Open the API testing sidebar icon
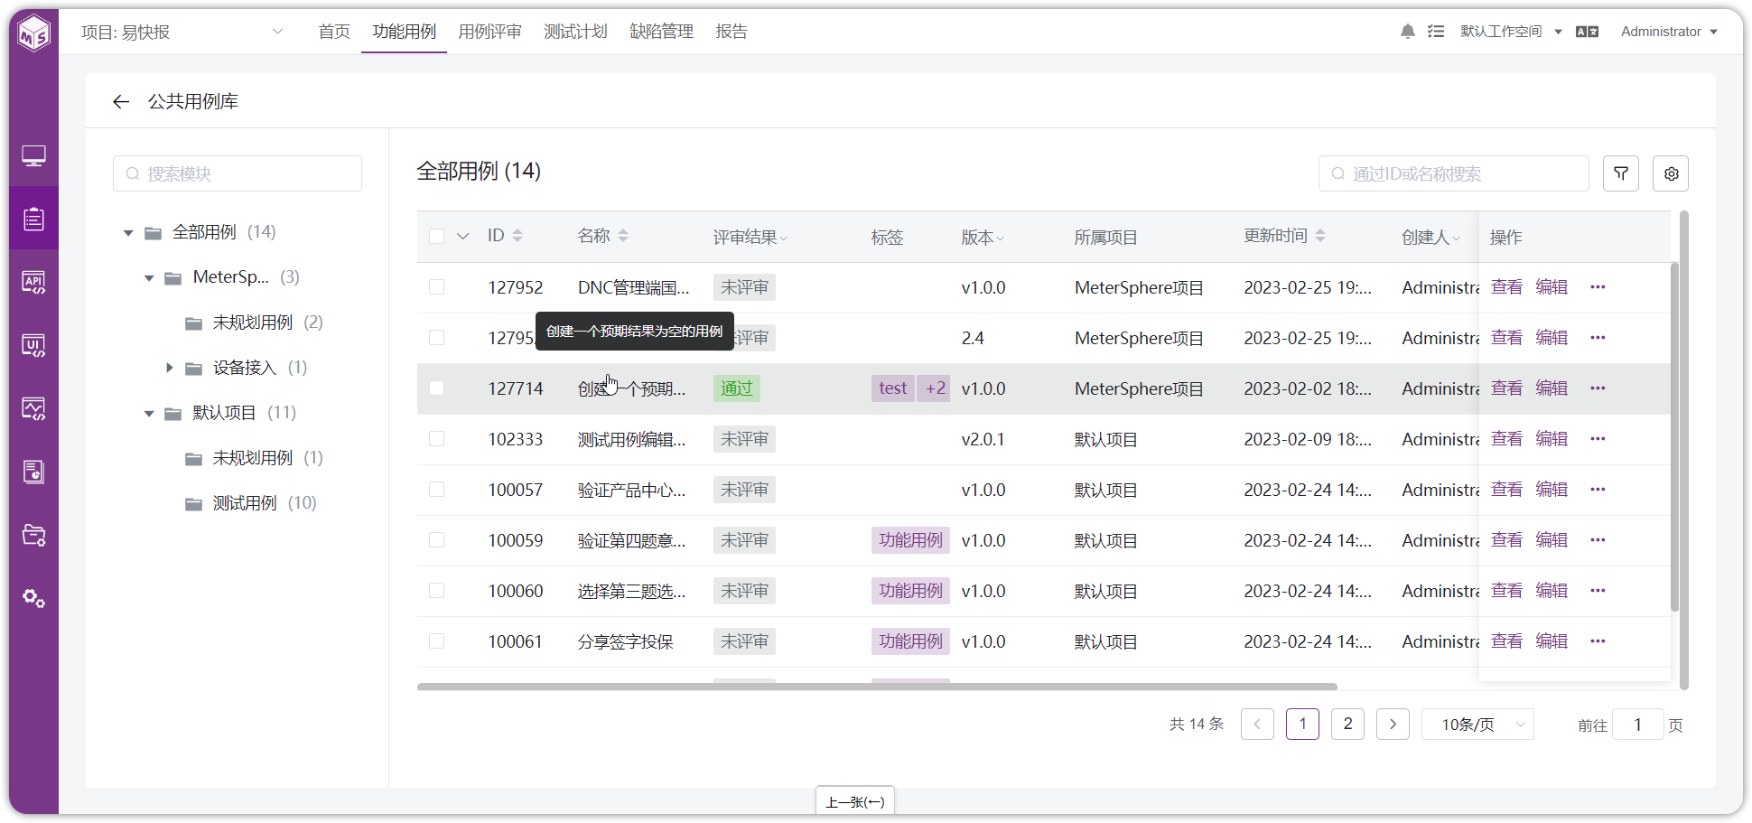This screenshot has height=823, width=1752. click(33, 283)
